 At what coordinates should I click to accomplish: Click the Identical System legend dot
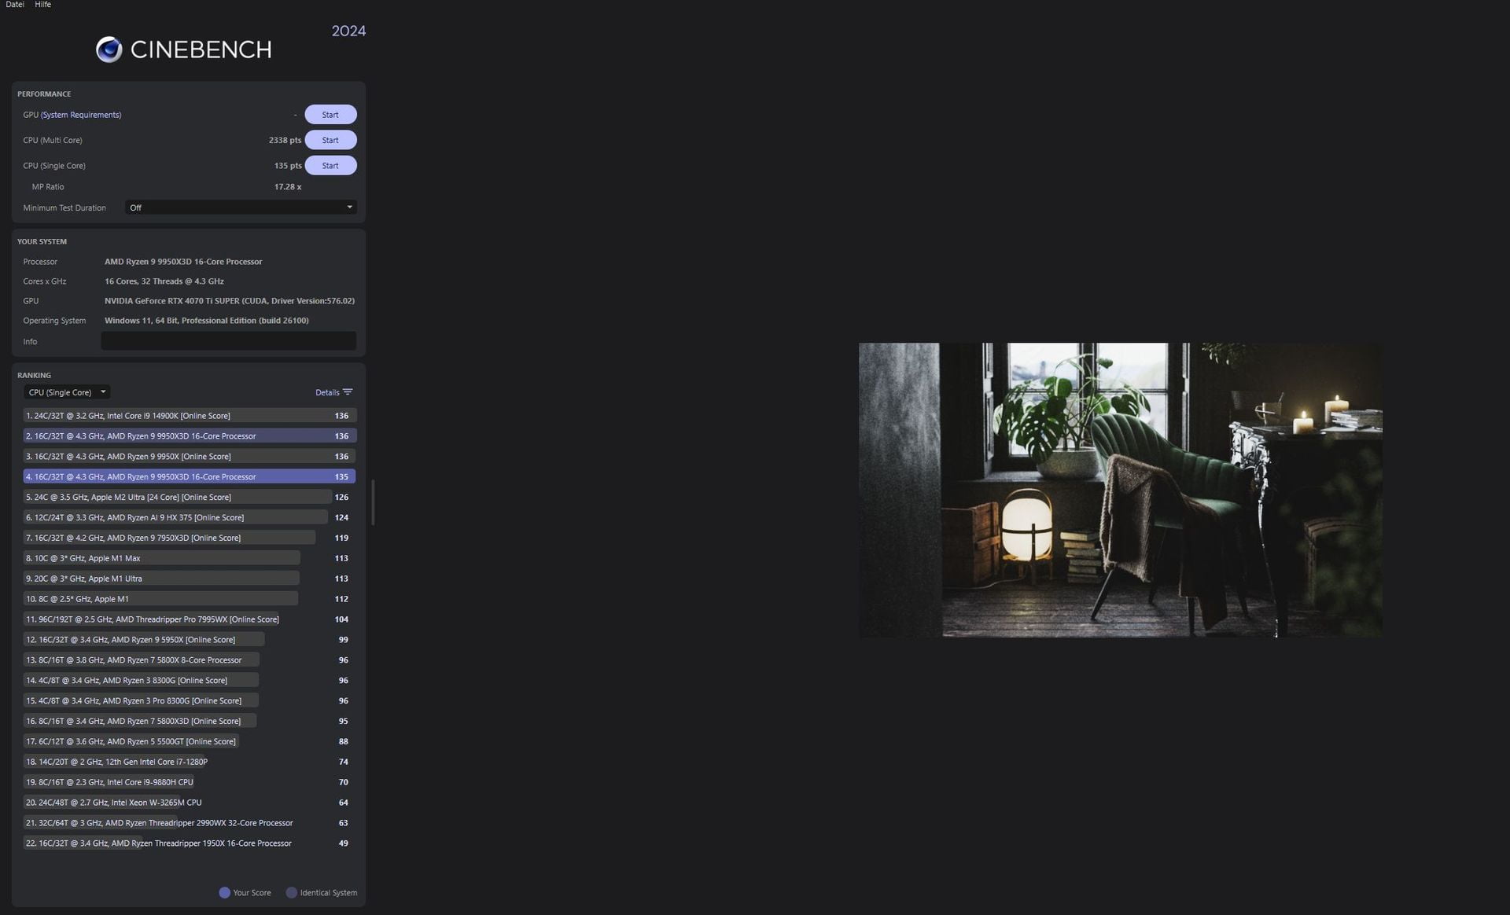pos(291,892)
